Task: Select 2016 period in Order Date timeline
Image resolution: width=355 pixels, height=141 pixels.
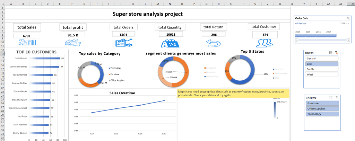Action: click(x=321, y=36)
